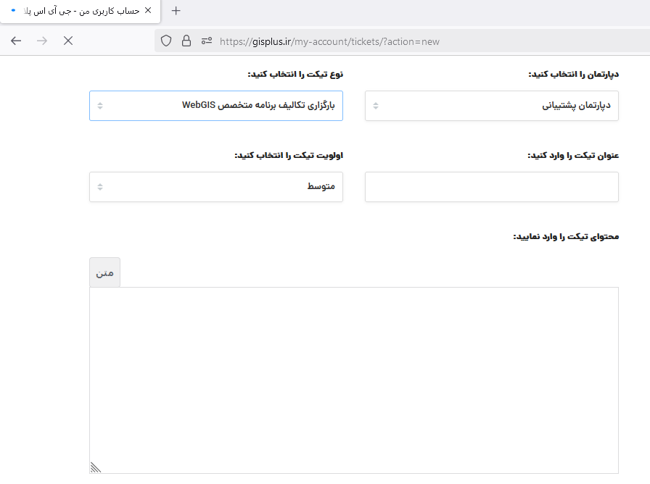Click the ticket title input field
Image resolution: width=650 pixels, height=484 pixels.
pos(492,187)
